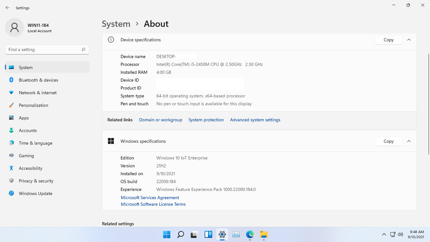
Task: Open taskbar Search
Action: coord(180,235)
